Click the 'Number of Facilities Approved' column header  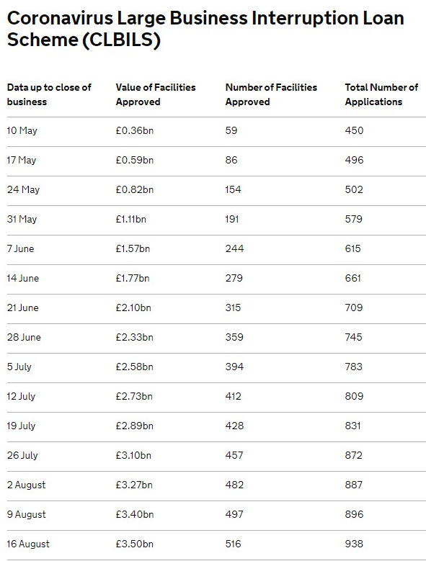click(x=271, y=94)
